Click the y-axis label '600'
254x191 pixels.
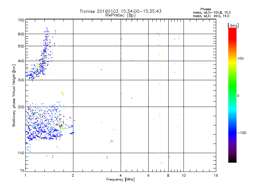21,34
